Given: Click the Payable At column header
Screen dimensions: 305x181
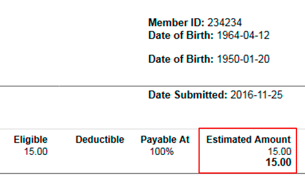Looking at the screenshot, I should tap(165, 140).
